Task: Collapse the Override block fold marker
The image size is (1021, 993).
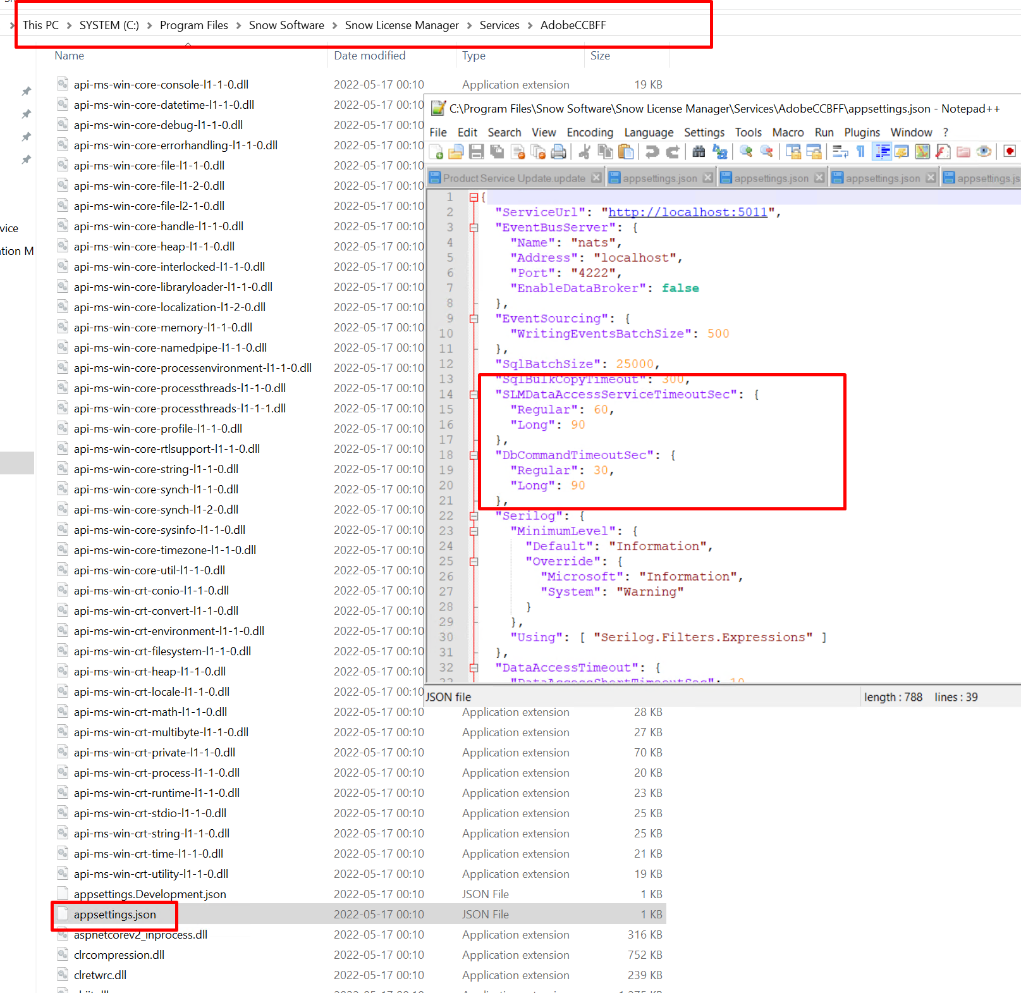Action: pos(474,562)
